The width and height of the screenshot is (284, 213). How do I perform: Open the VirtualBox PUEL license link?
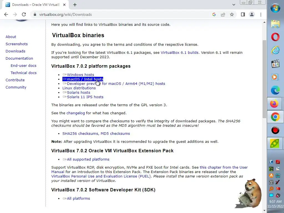point(101,176)
